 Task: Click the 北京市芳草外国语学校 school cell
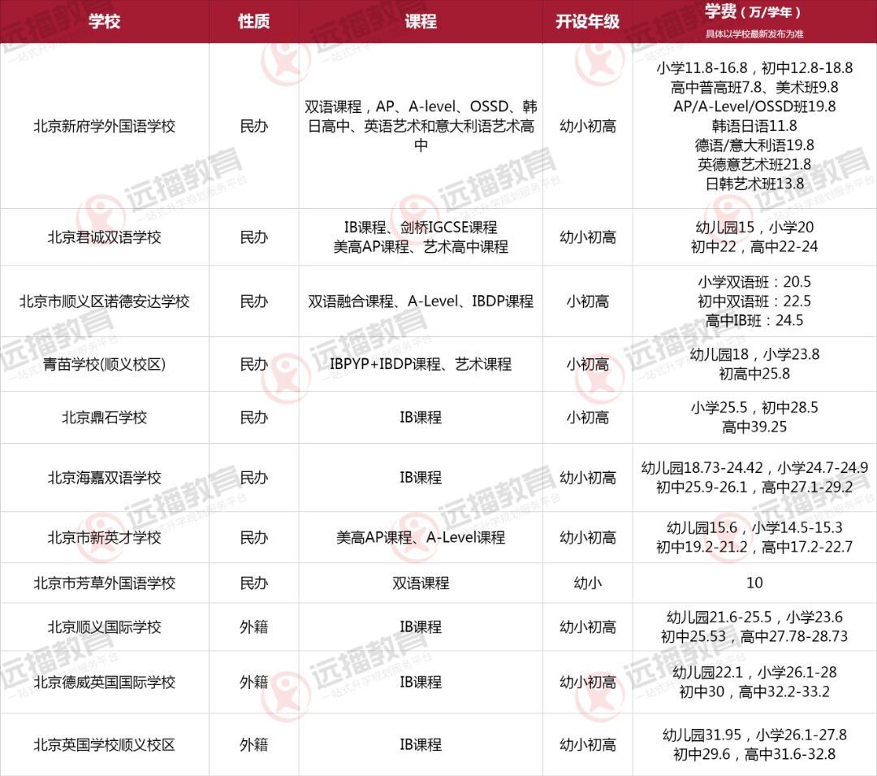point(104,583)
